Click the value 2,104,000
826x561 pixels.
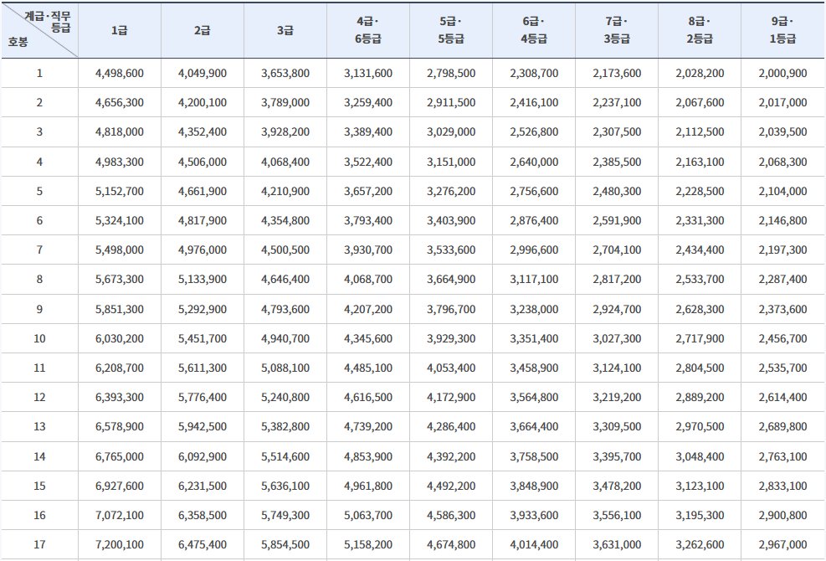tap(782, 192)
